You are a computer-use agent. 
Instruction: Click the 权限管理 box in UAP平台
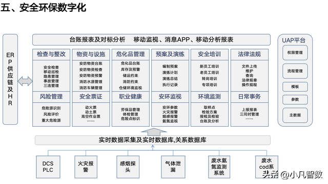295,53
